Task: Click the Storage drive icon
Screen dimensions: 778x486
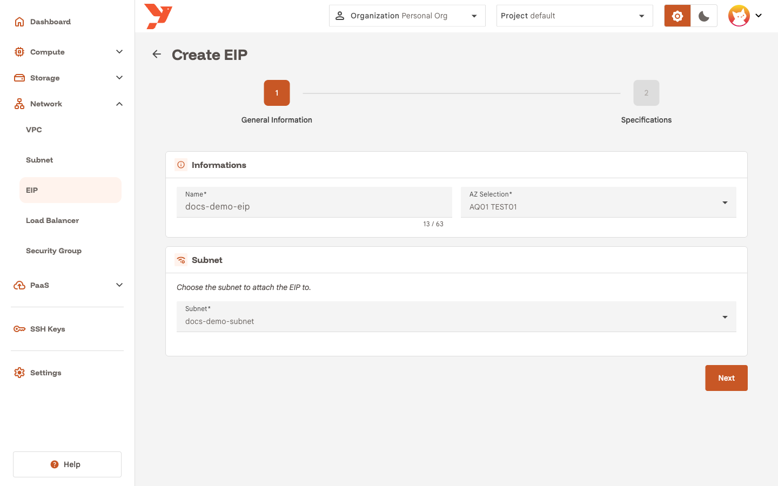Action: tap(19, 78)
